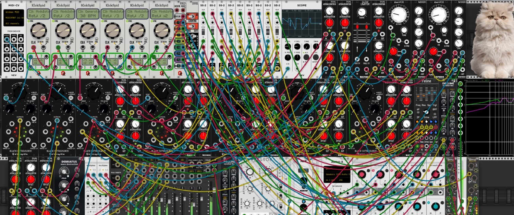
Task: Toggle the X/Y button on the Scope
Action: [x=306, y=57]
